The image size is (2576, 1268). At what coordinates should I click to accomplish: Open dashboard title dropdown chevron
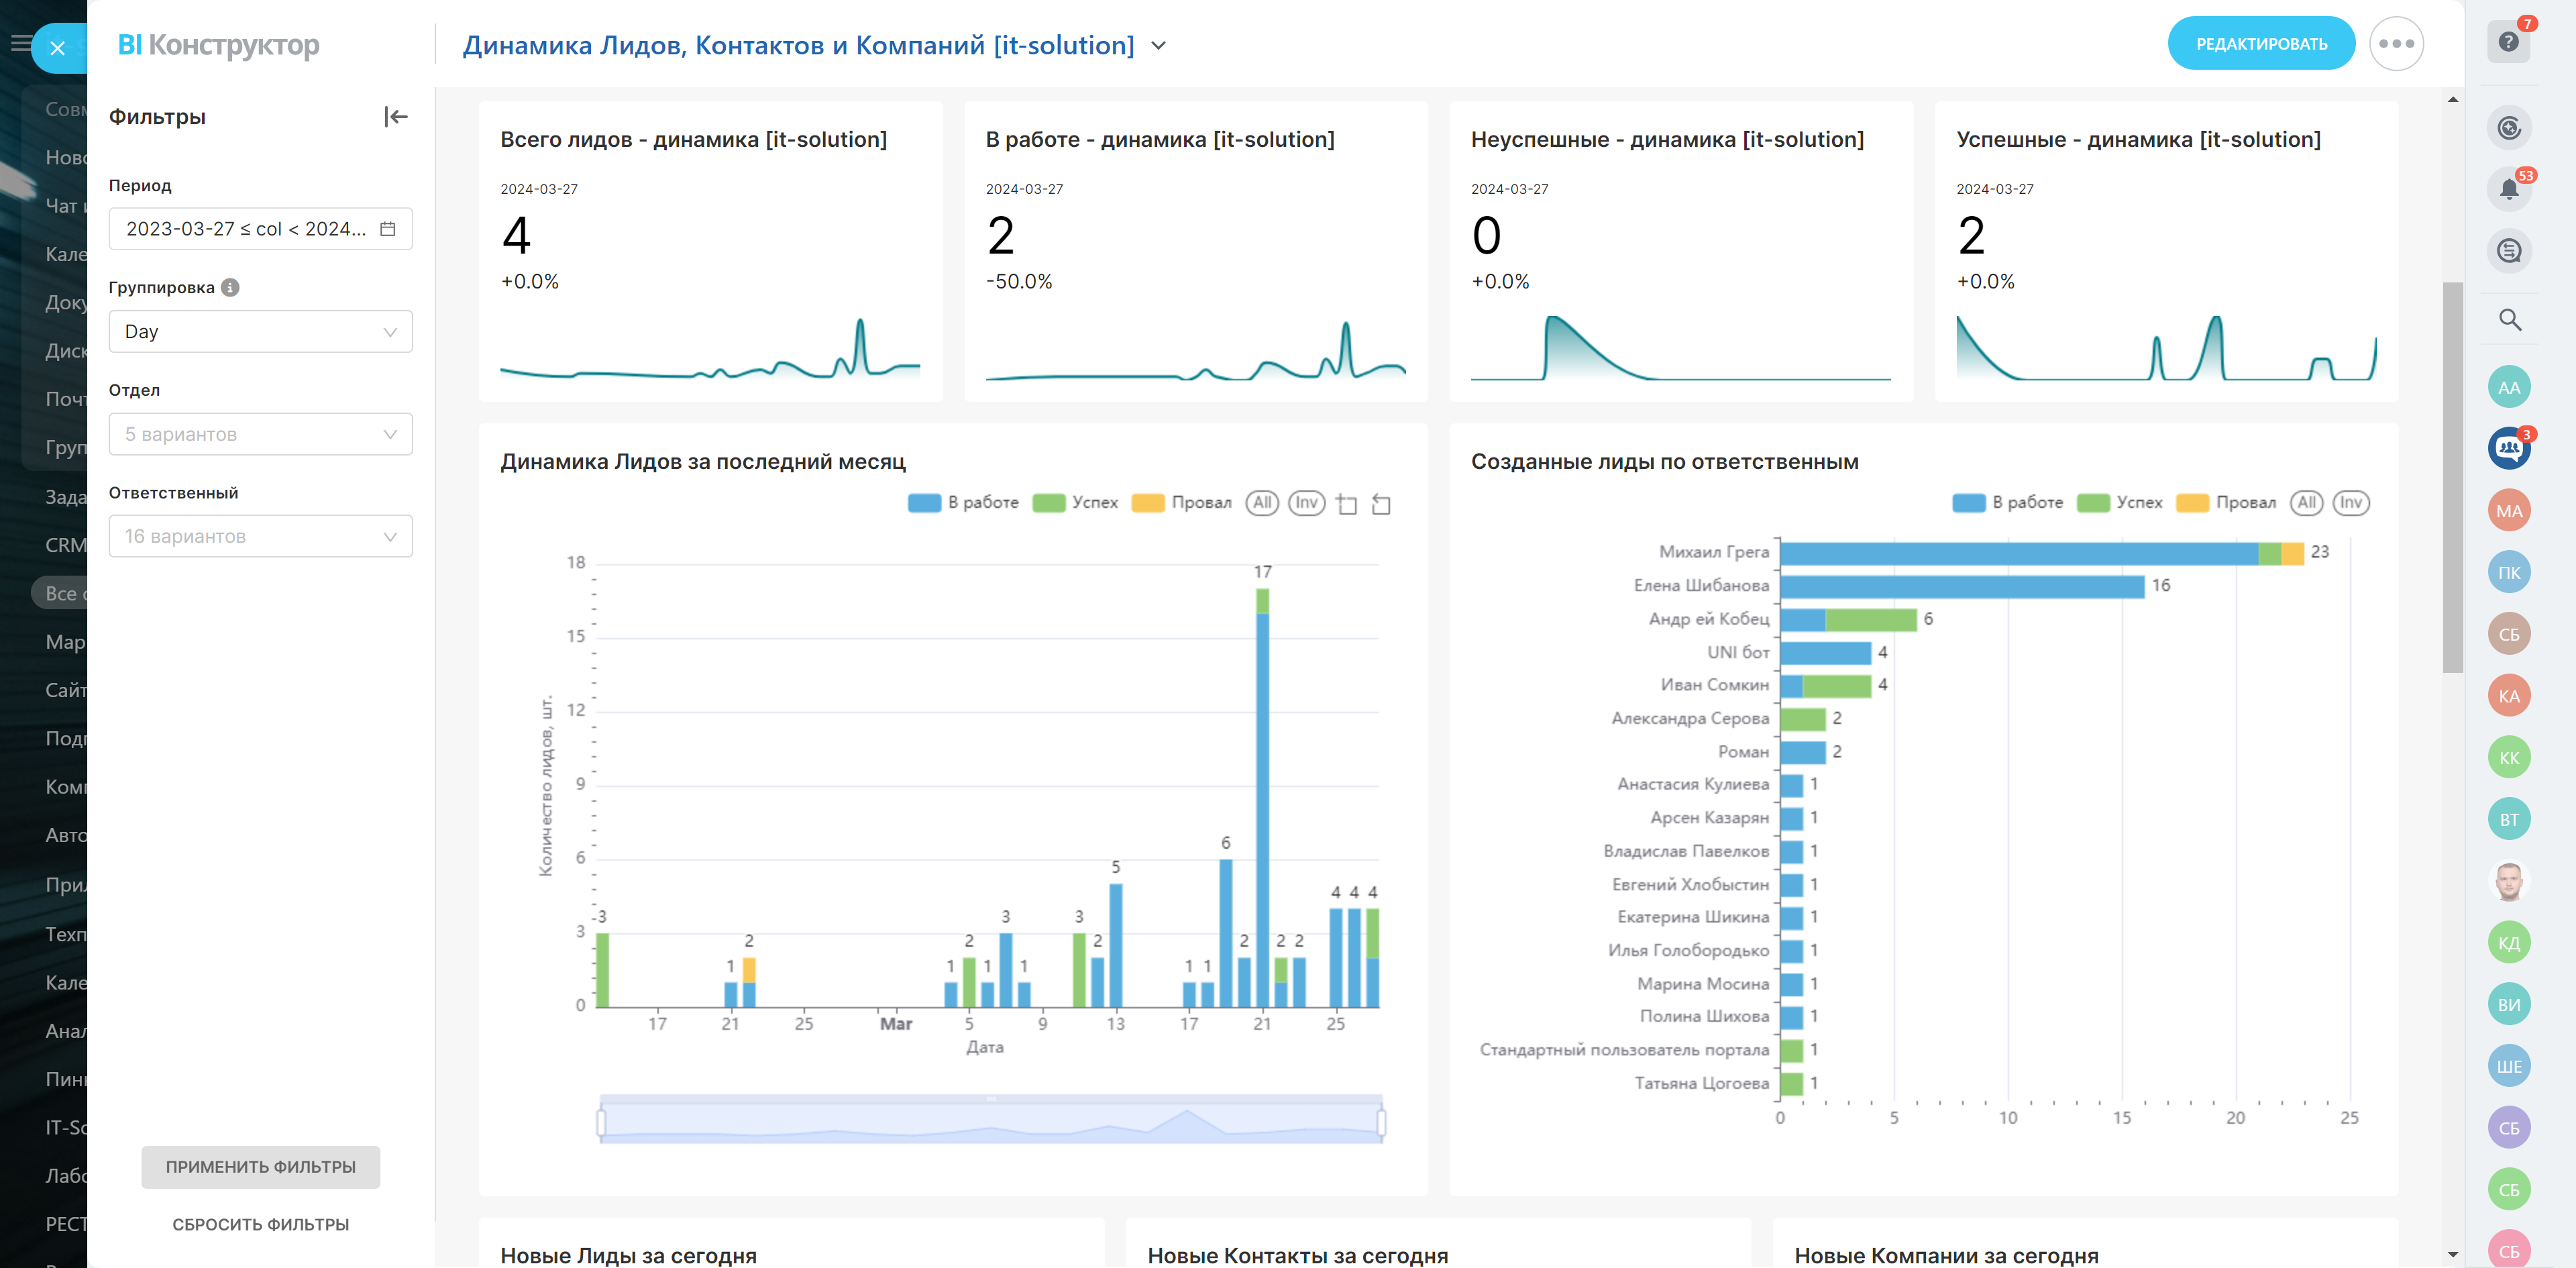(1159, 46)
